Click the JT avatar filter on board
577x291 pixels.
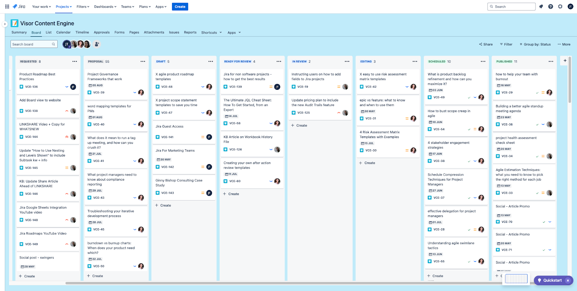pyautogui.click(x=67, y=44)
